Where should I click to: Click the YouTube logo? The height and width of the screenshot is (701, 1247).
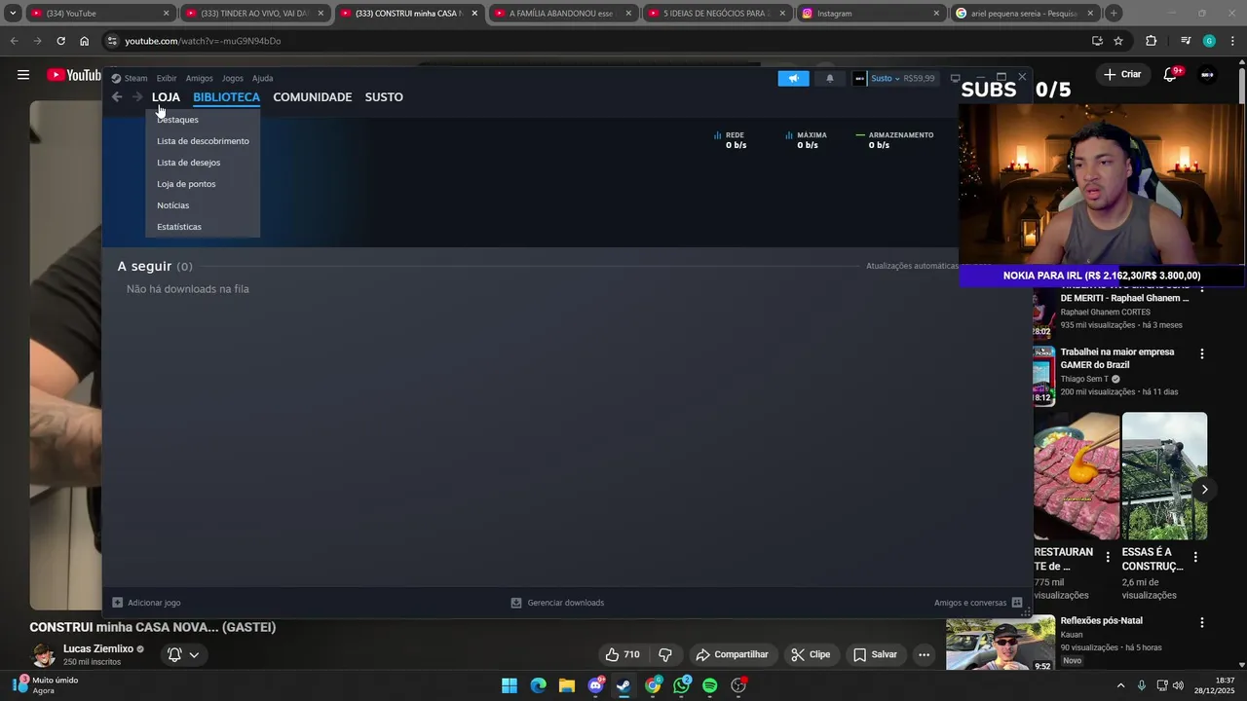pos(74,75)
